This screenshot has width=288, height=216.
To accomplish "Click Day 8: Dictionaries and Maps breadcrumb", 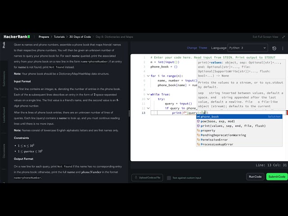I will tap(114, 37).
